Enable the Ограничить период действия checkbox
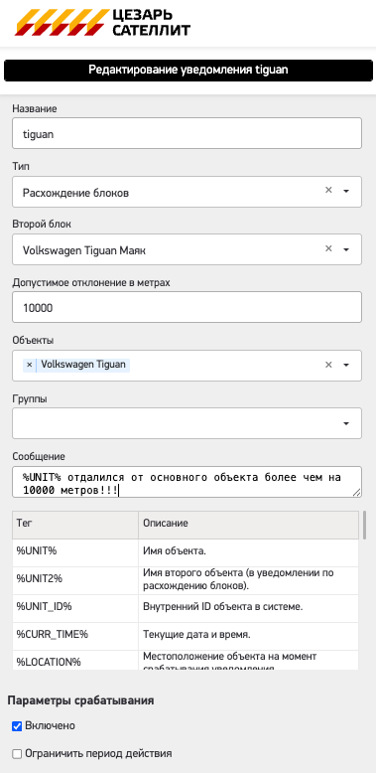Screen dimensions: 376x773 click(17, 754)
